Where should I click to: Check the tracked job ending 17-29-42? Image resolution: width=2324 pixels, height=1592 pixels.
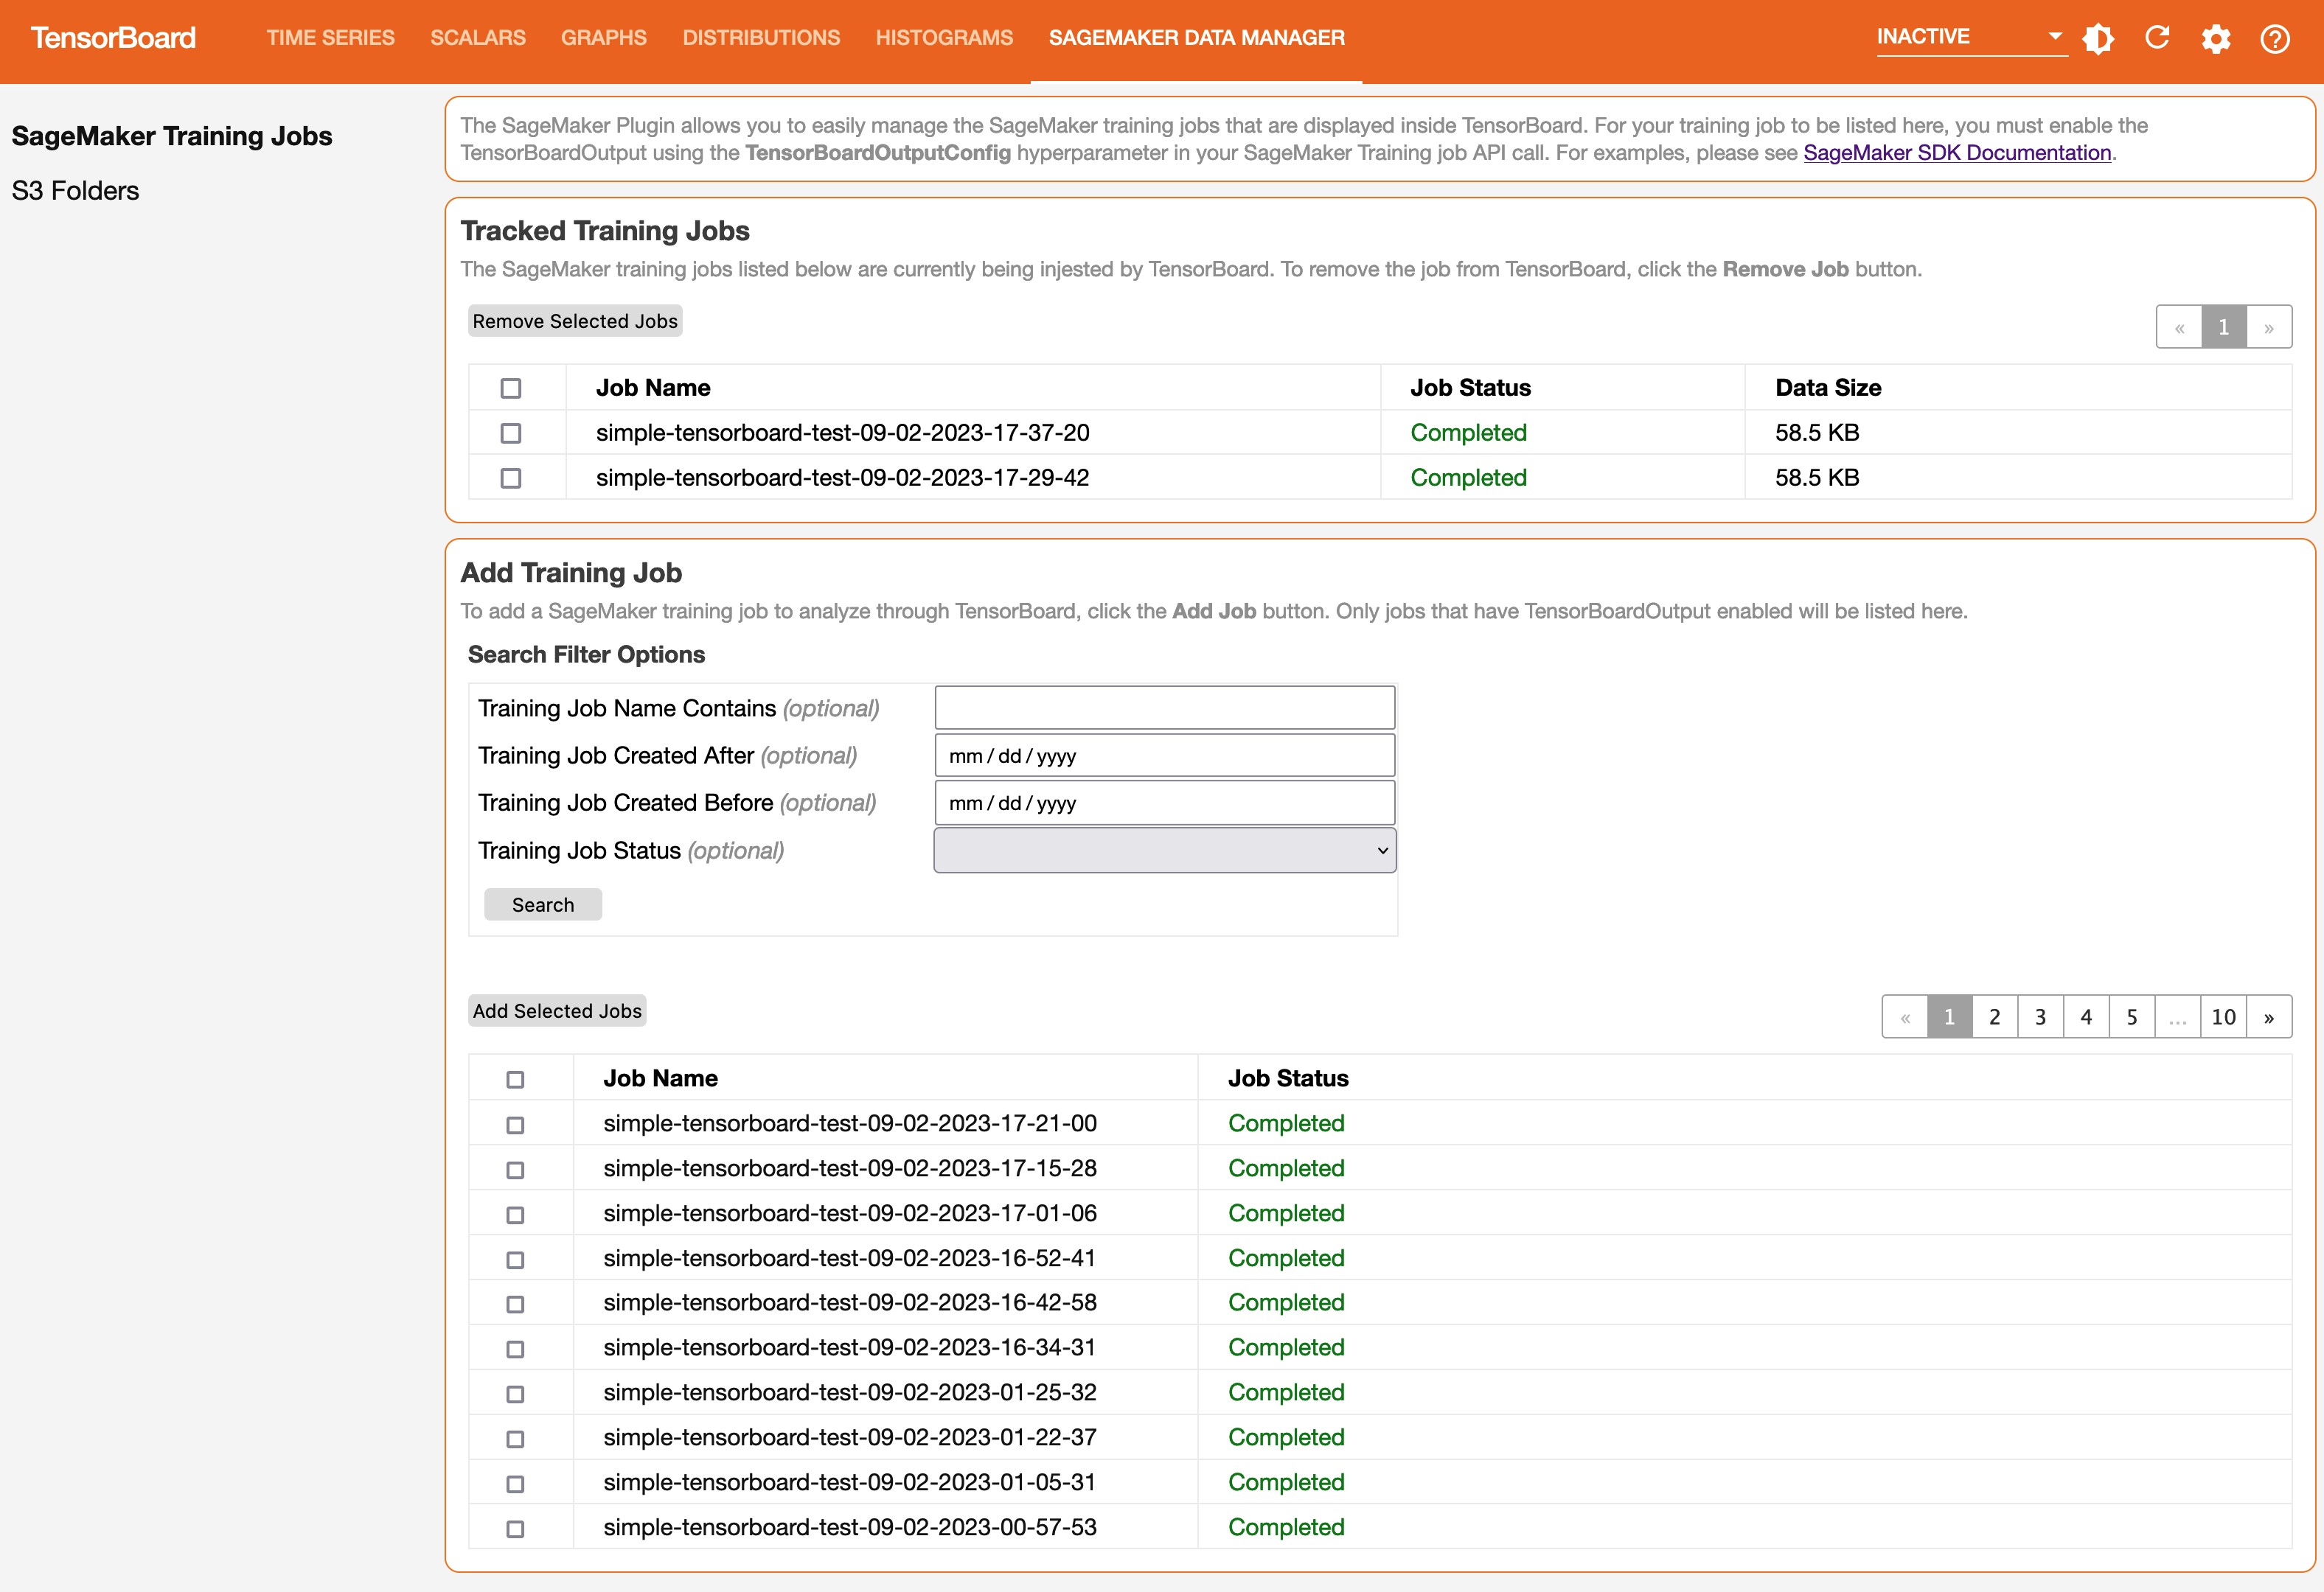(511, 478)
